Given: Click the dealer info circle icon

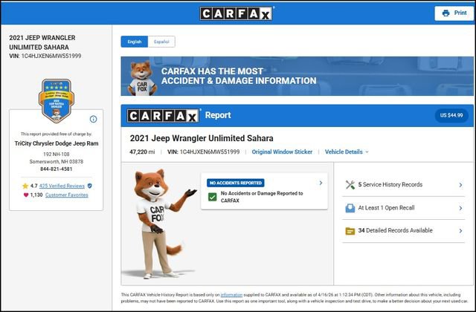Looking at the screenshot, I should pos(93,119).
